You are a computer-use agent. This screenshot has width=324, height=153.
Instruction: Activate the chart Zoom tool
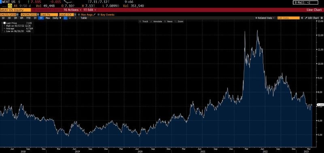click(x=179, y=21)
